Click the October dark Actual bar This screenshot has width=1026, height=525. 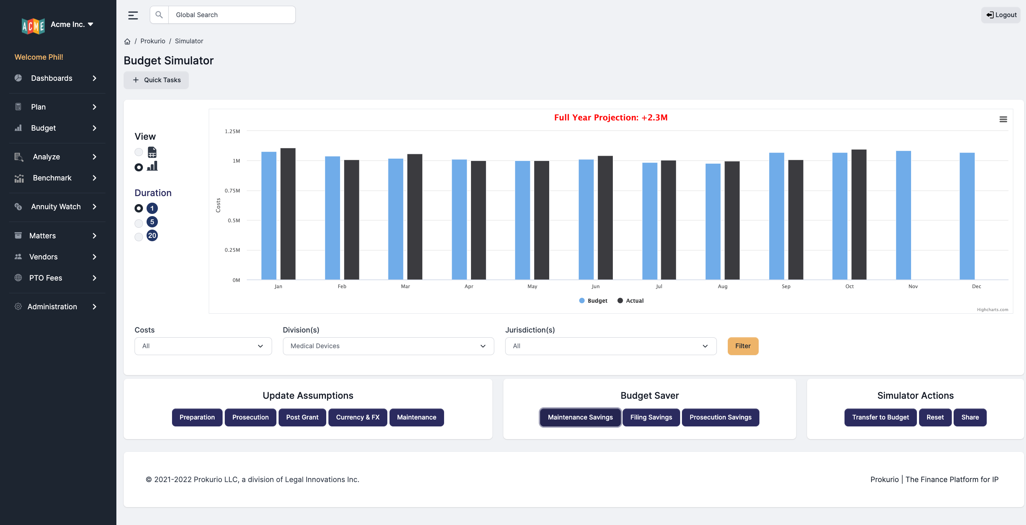pyautogui.click(x=859, y=214)
